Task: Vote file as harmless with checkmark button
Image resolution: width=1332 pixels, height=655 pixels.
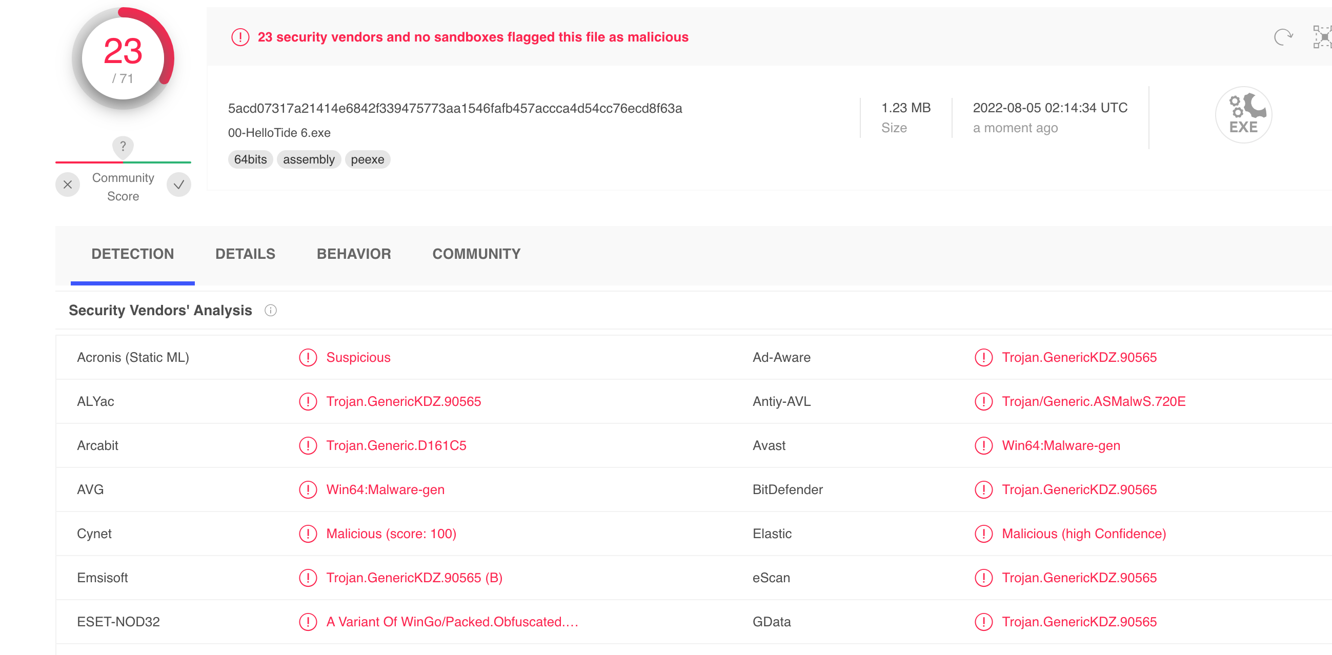Action: [x=179, y=185]
